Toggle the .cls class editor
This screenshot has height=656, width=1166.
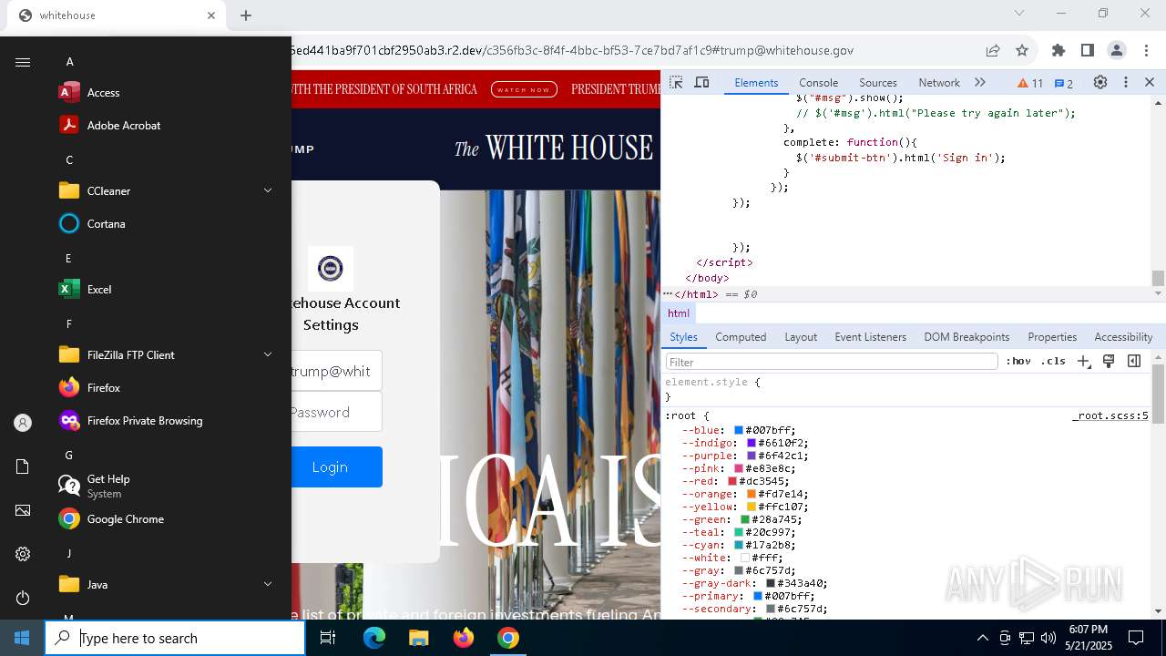(x=1053, y=362)
